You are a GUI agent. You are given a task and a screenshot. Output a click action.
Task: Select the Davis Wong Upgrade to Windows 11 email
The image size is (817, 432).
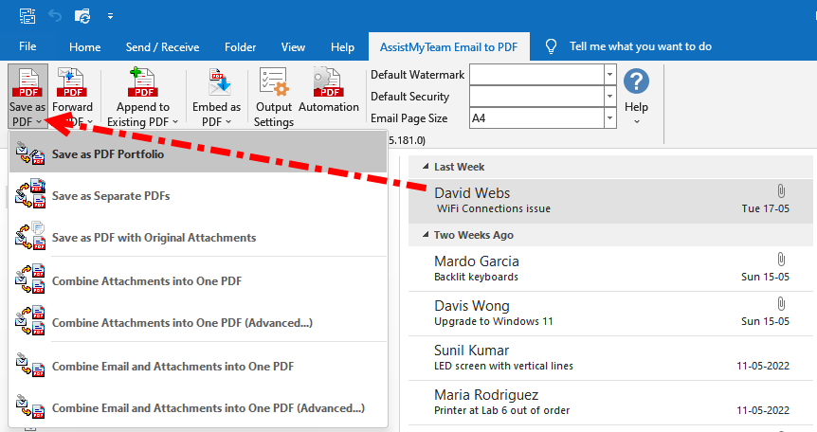tap(610, 314)
